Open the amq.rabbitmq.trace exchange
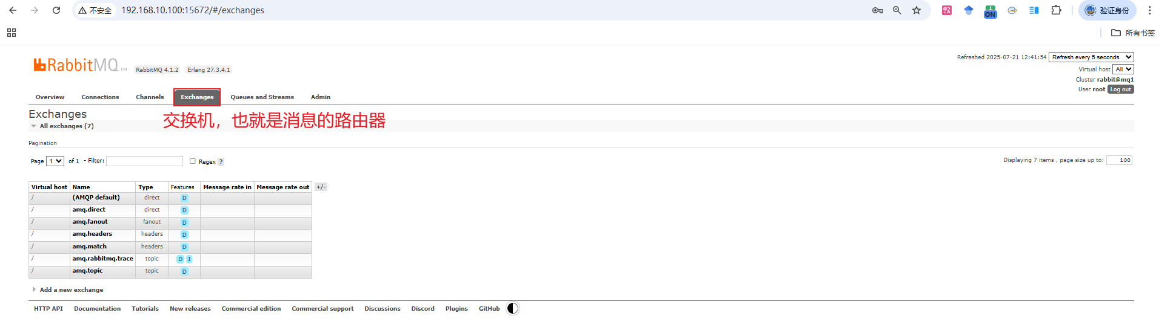 tap(102, 259)
